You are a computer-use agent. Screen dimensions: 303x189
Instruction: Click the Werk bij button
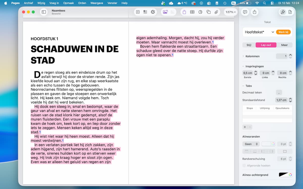pos(283,32)
